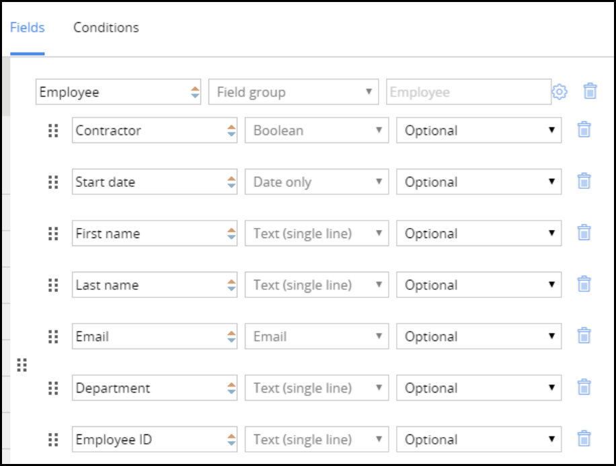Click the Start date name field
The height and width of the screenshot is (466, 616).
point(148,182)
